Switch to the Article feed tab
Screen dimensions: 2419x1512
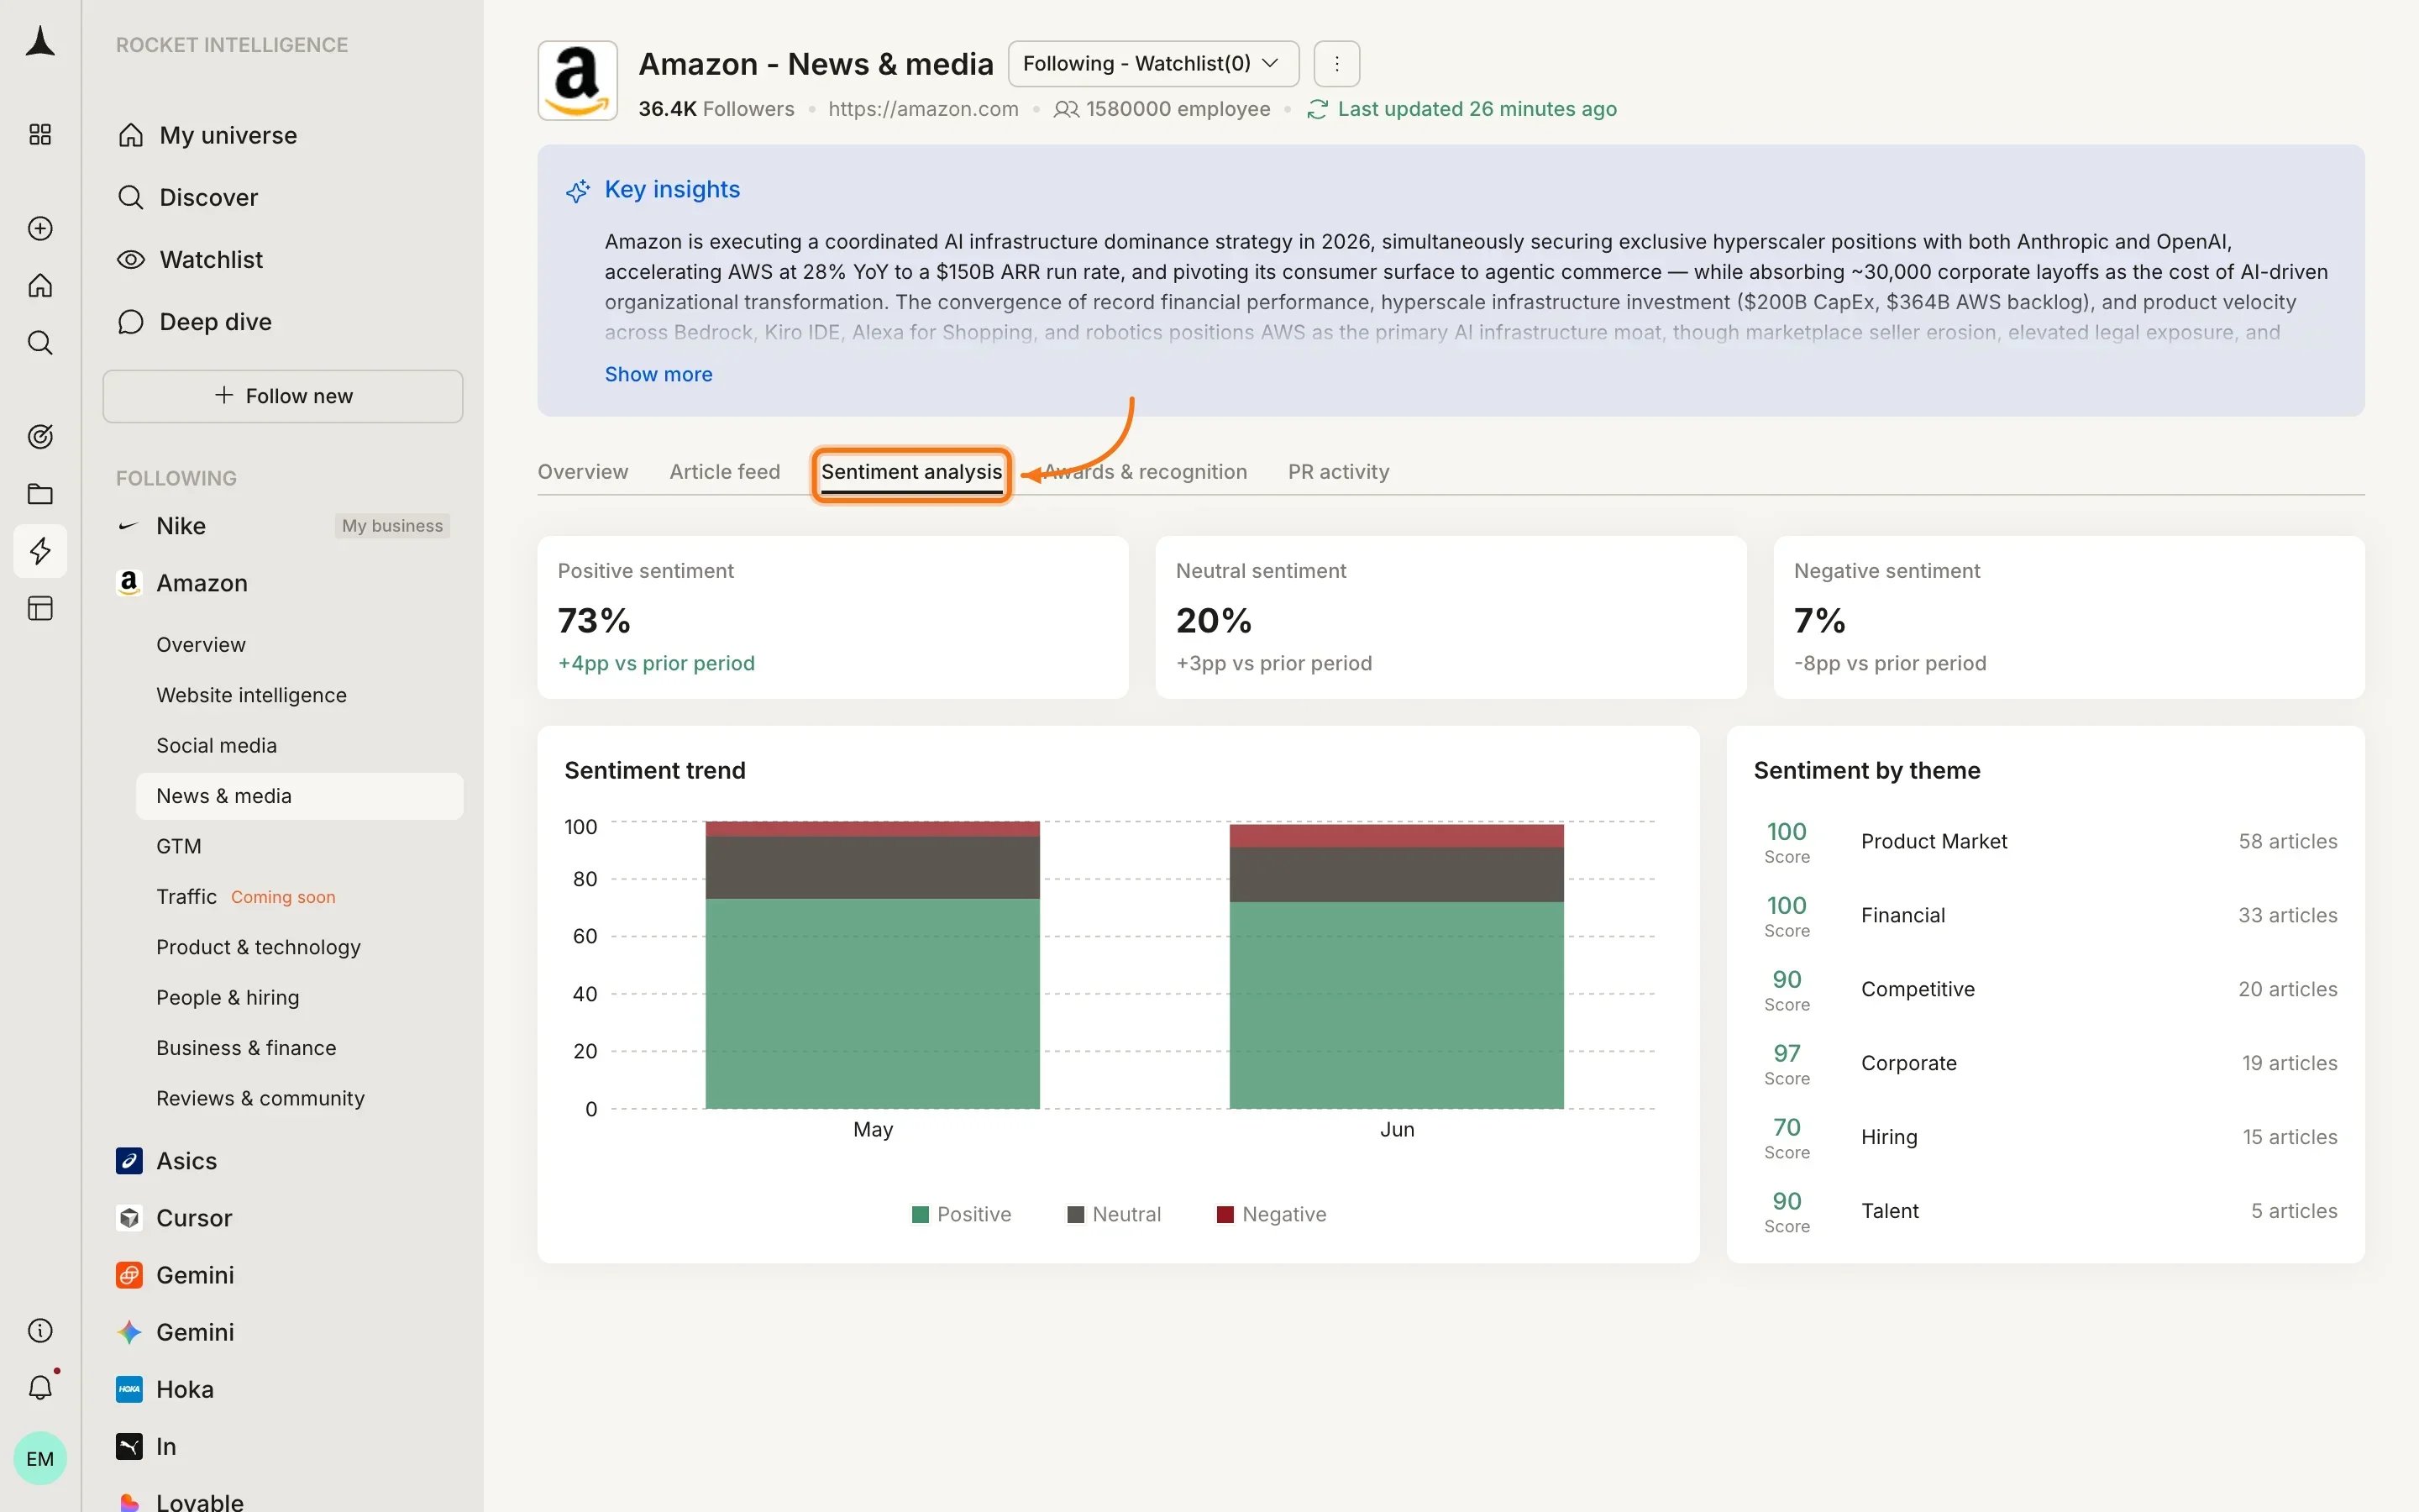[725, 471]
